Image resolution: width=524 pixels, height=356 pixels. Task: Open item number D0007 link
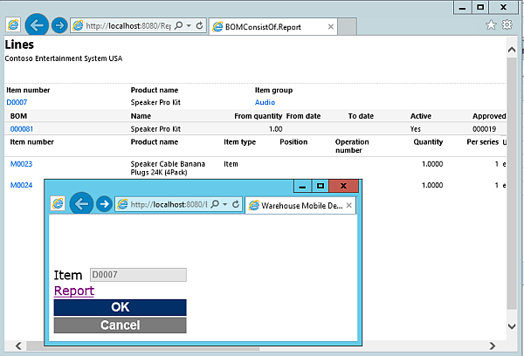(x=17, y=102)
